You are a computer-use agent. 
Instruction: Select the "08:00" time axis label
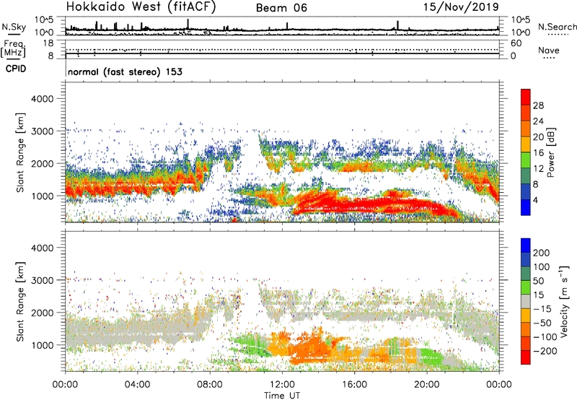pos(210,385)
